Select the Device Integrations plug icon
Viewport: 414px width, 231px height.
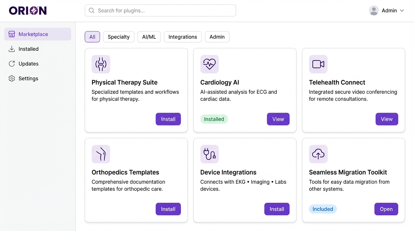click(x=209, y=154)
